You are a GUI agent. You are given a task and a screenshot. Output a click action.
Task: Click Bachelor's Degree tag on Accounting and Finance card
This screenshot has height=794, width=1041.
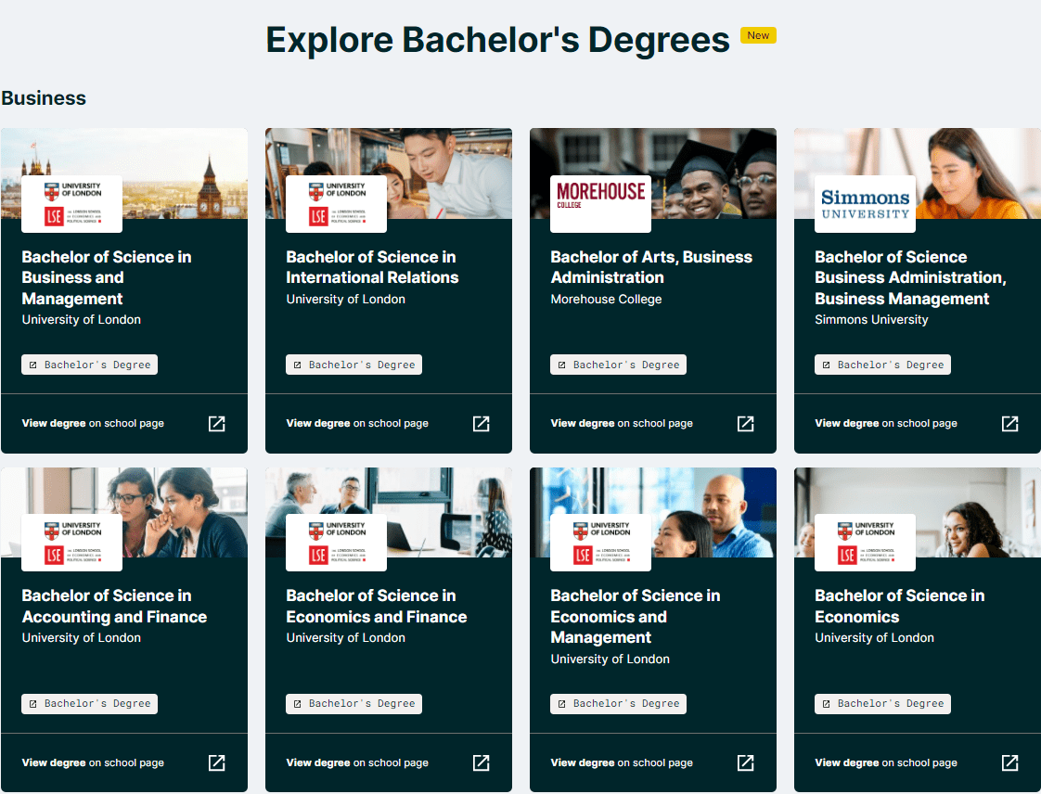[89, 703]
